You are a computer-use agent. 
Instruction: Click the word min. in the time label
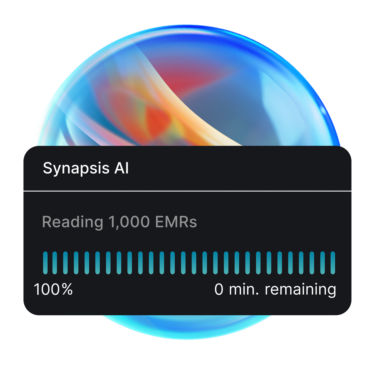244,289
